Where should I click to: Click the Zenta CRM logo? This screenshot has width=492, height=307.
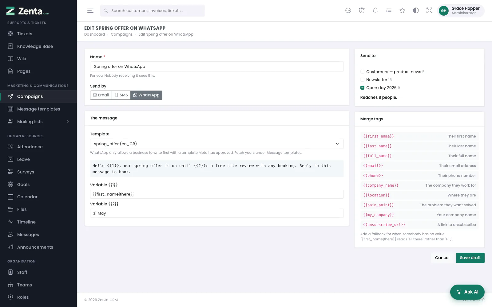pyautogui.click(x=28, y=11)
